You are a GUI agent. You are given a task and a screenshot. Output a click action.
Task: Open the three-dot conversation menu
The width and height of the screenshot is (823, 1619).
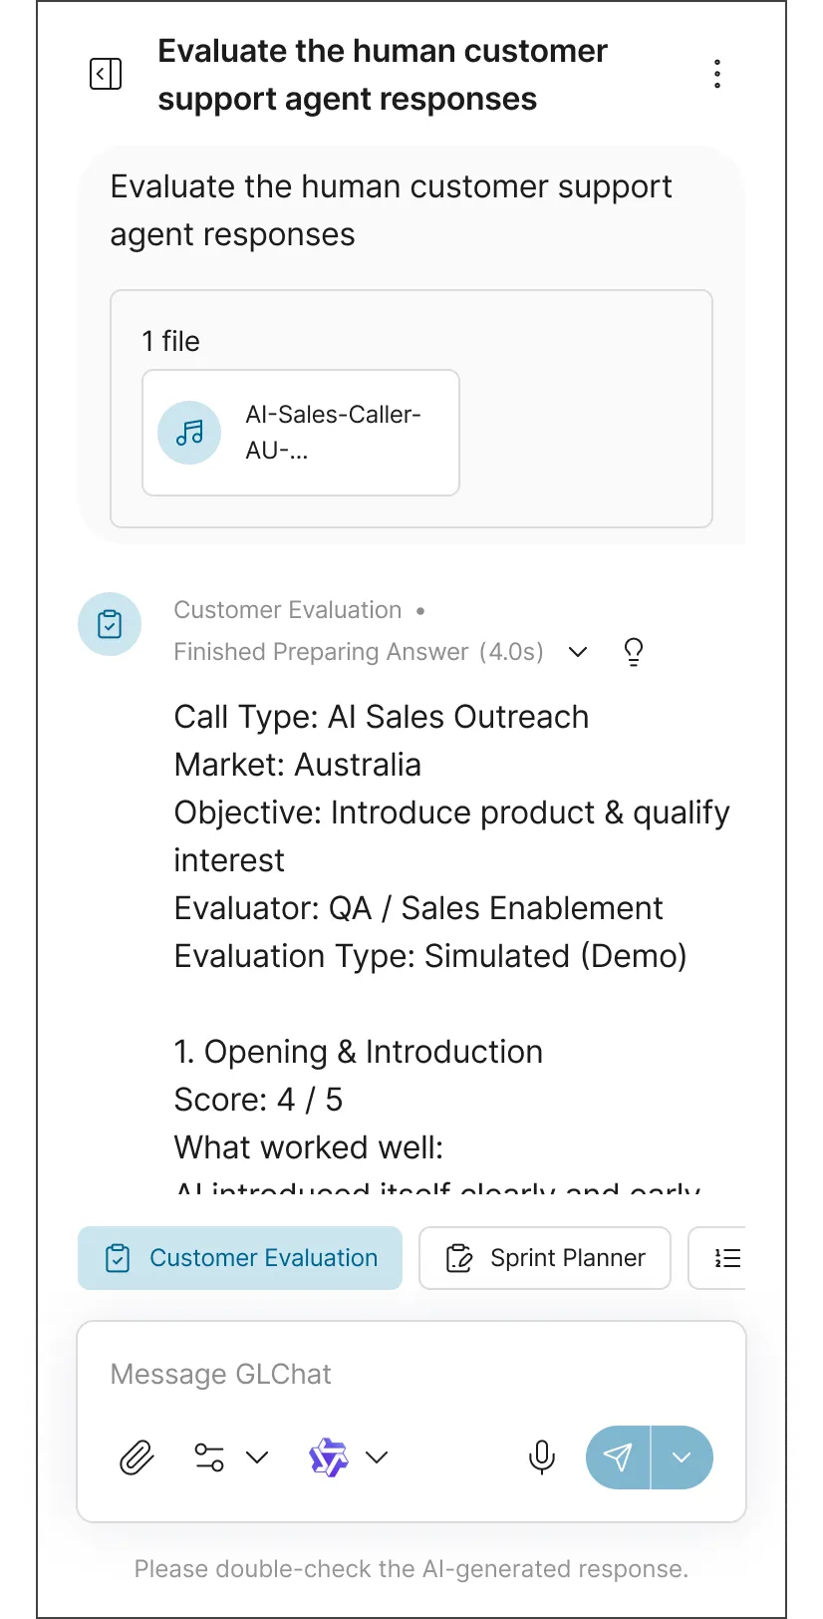[x=716, y=74]
